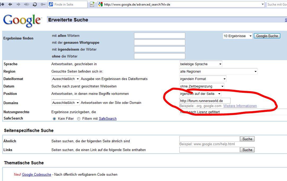Click the Google logo

click(22, 21)
